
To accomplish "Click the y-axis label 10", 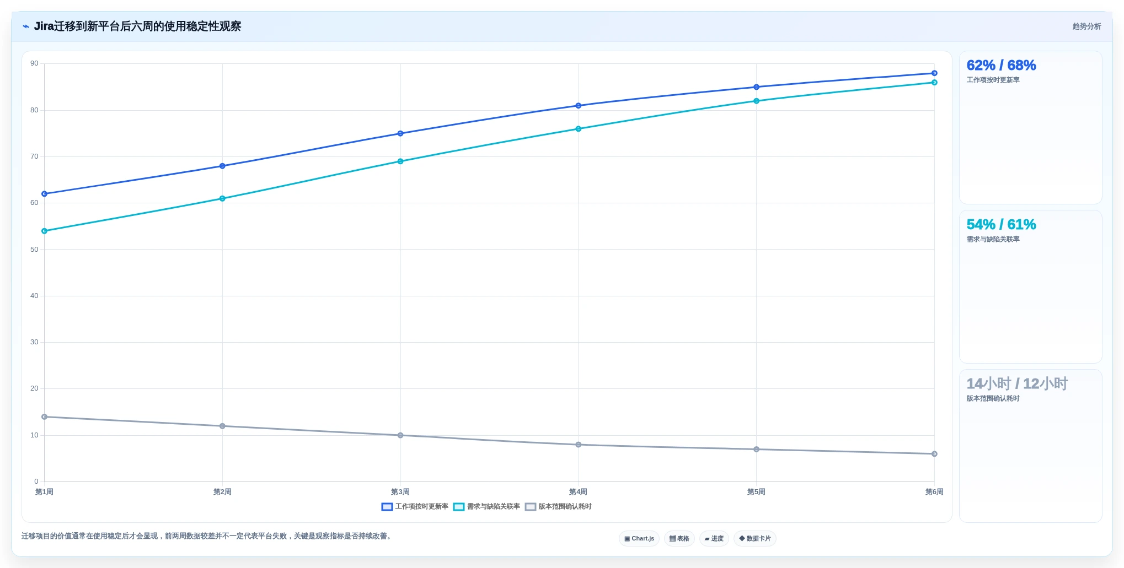I will click(x=34, y=435).
